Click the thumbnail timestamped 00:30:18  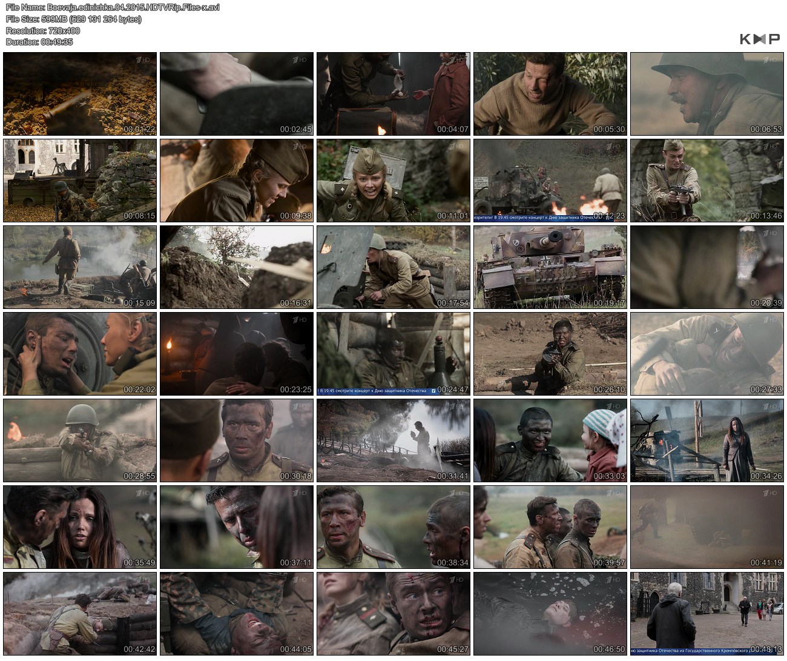[x=236, y=440]
